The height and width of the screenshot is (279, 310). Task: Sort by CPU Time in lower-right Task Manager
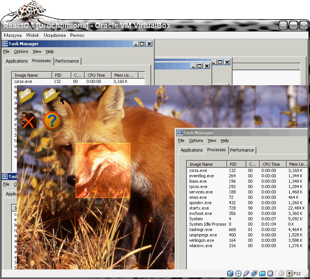point(273,164)
